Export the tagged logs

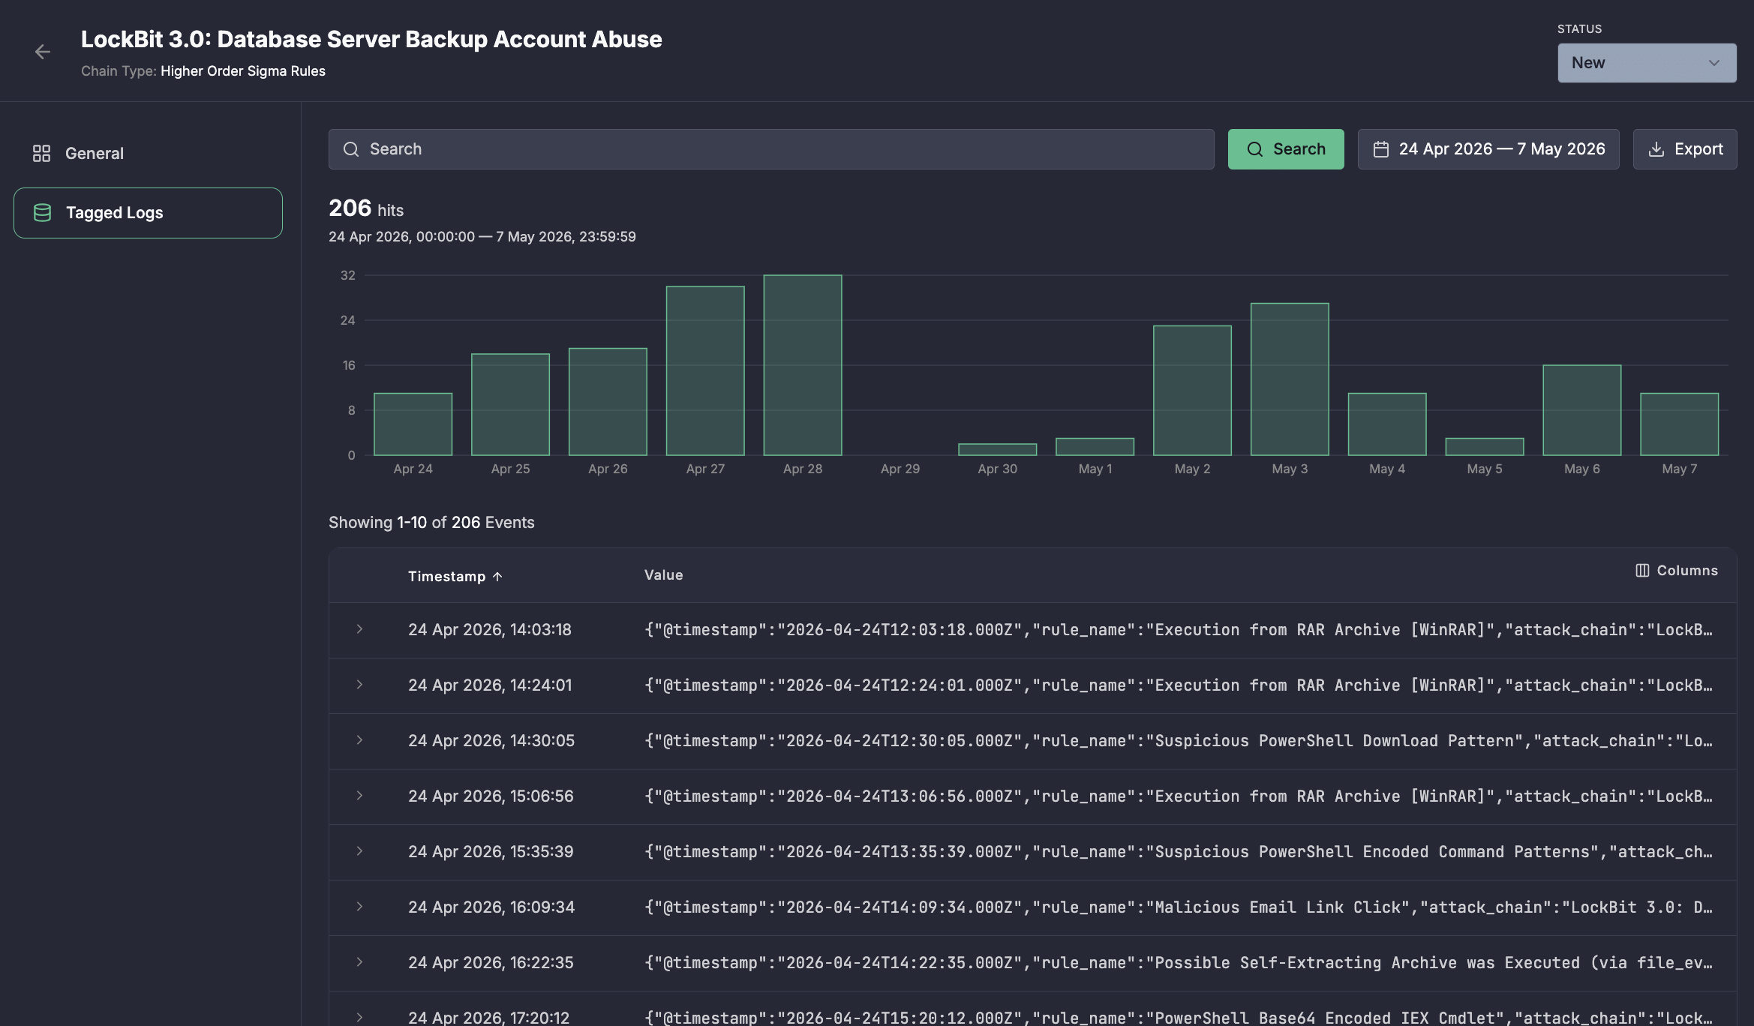[x=1685, y=149]
